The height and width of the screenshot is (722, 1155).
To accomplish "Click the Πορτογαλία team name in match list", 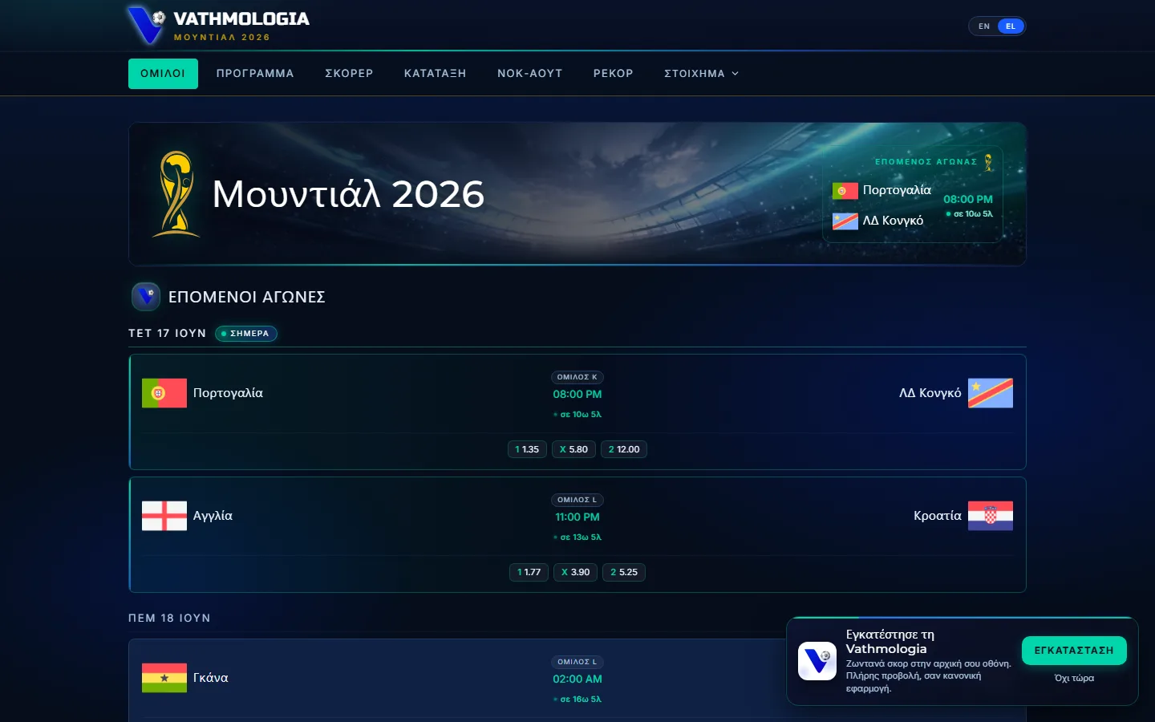I will point(228,393).
